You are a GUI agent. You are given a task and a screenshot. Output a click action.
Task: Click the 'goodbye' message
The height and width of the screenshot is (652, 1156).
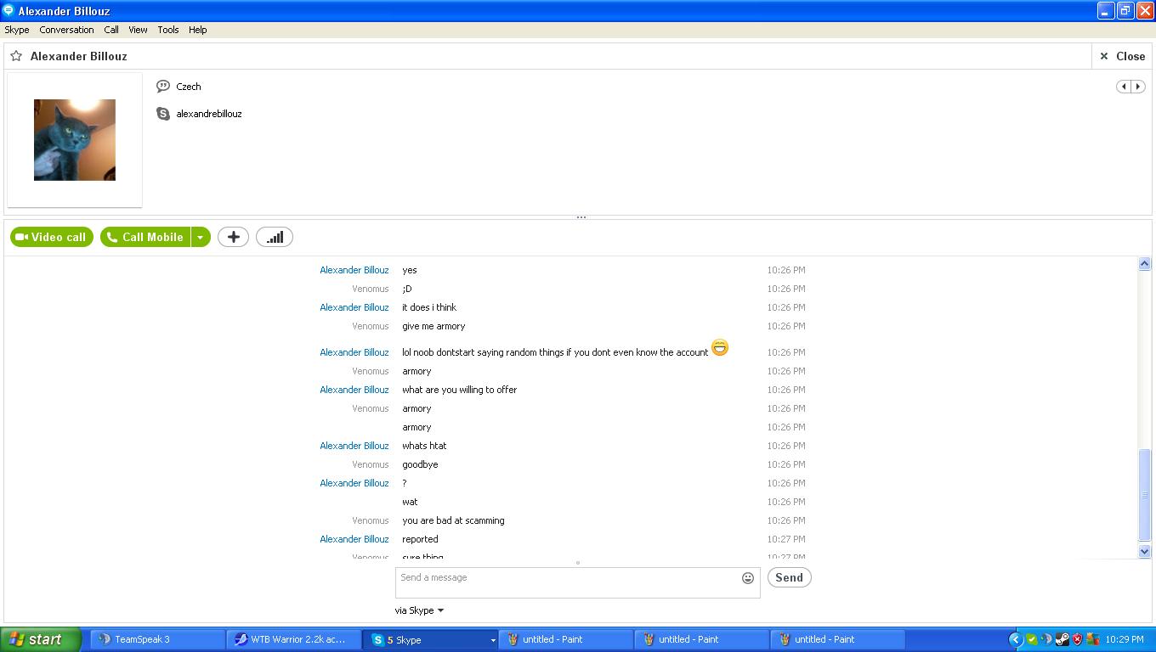click(x=420, y=464)
